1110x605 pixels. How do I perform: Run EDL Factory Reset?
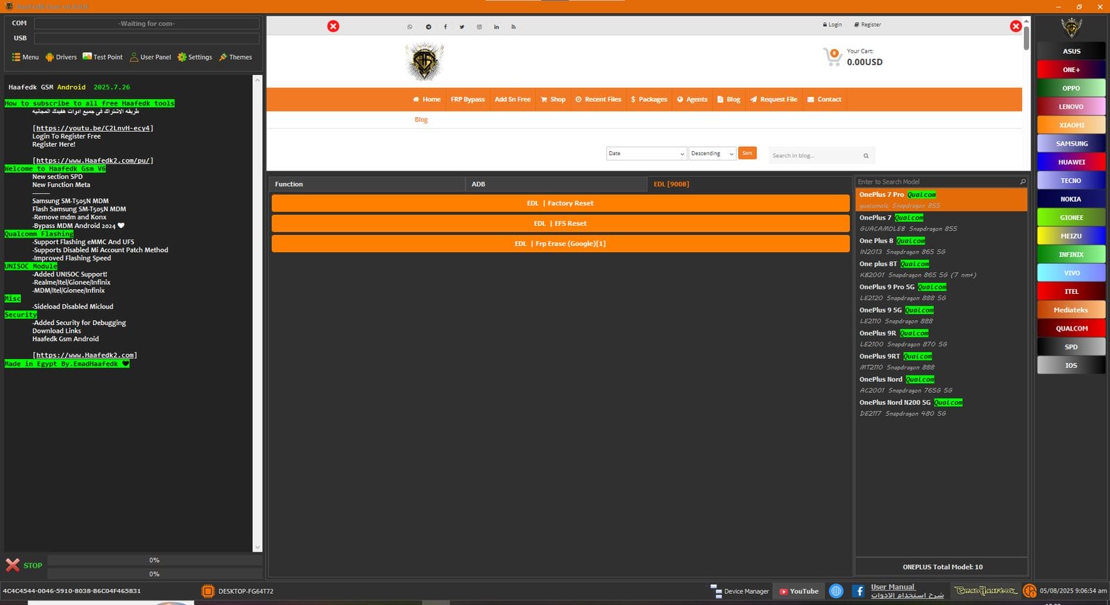(x=561, y=203)
